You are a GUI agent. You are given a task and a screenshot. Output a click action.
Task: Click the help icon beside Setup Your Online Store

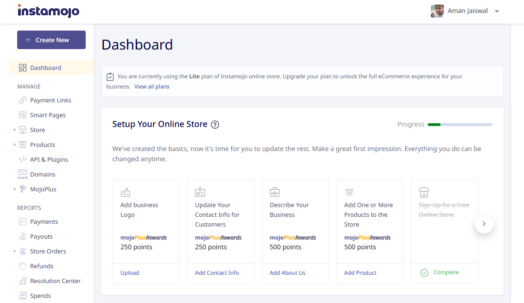tap(215, 125)
